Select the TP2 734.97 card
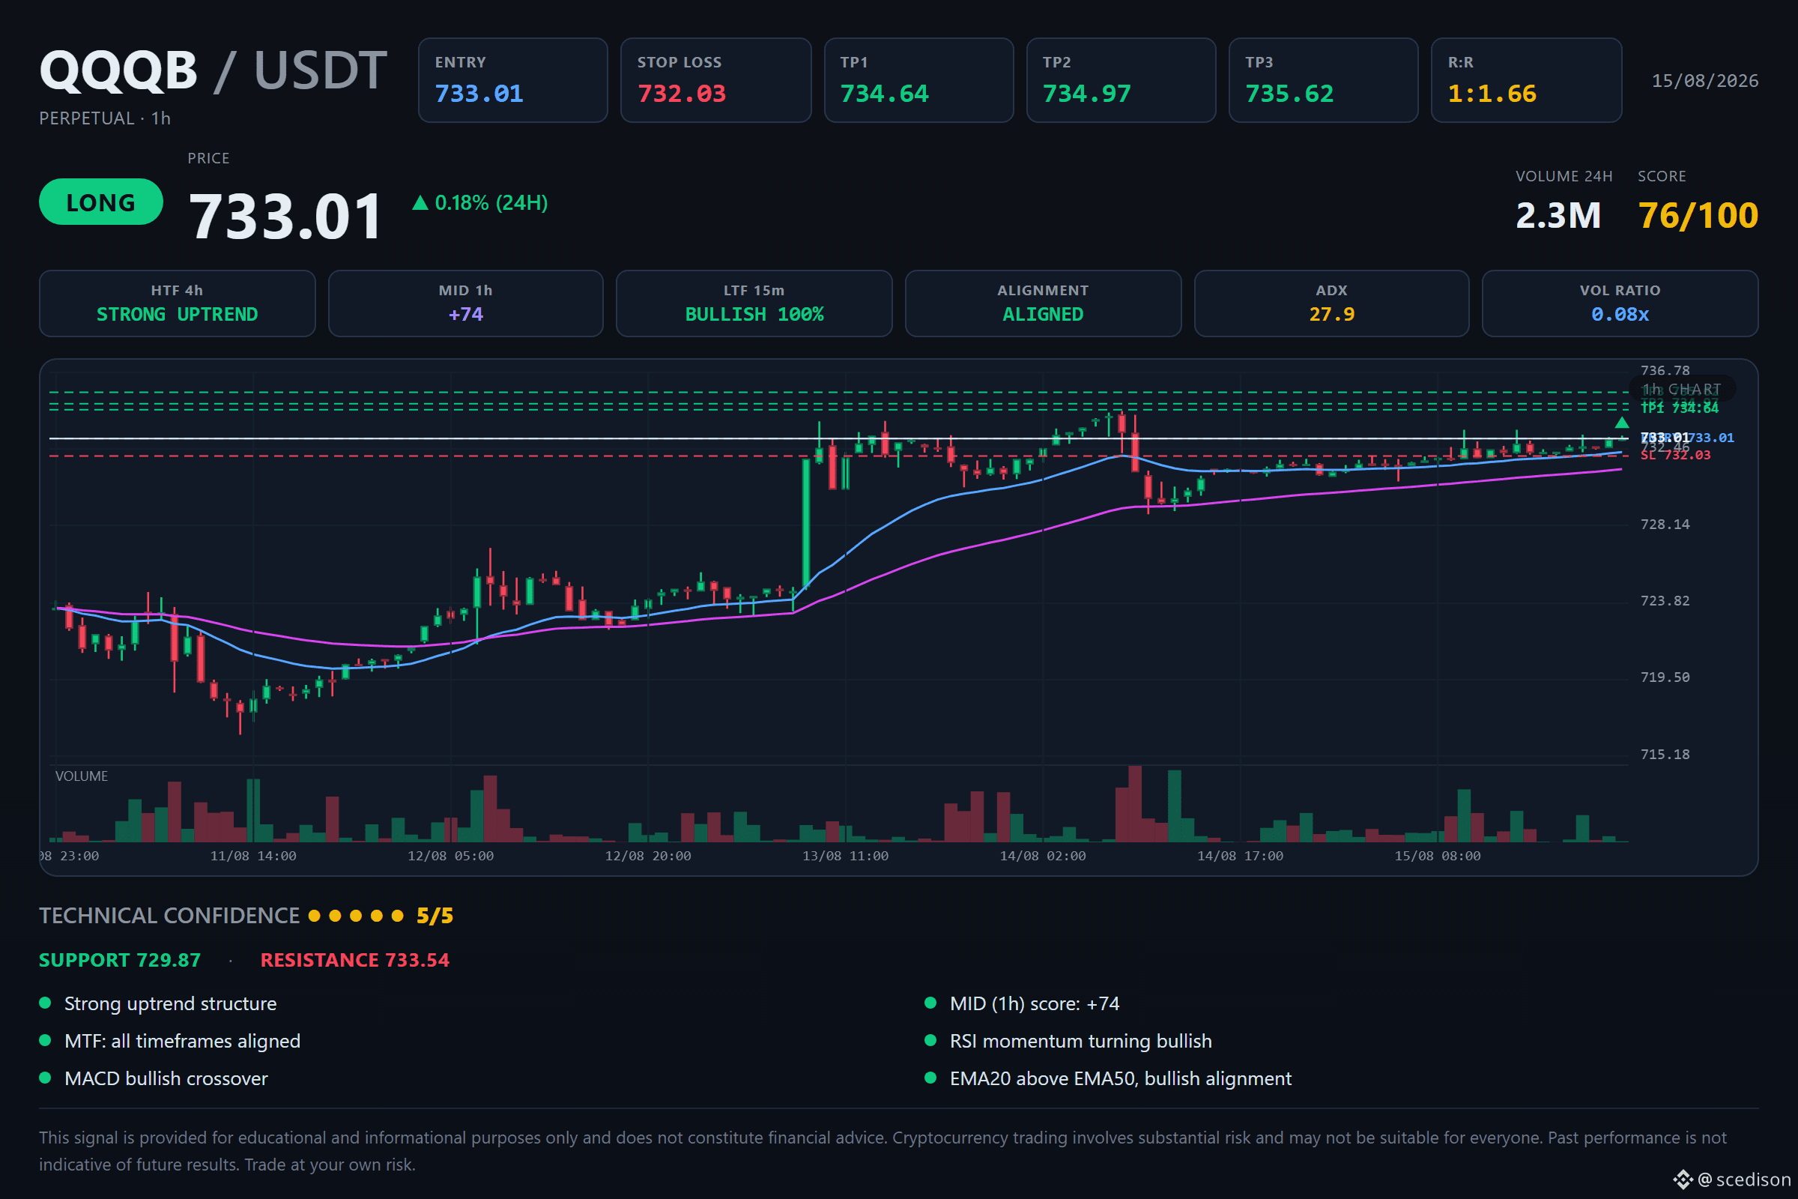The height and width of the screenshot is (1199, 1798). tap(1121, 80)
